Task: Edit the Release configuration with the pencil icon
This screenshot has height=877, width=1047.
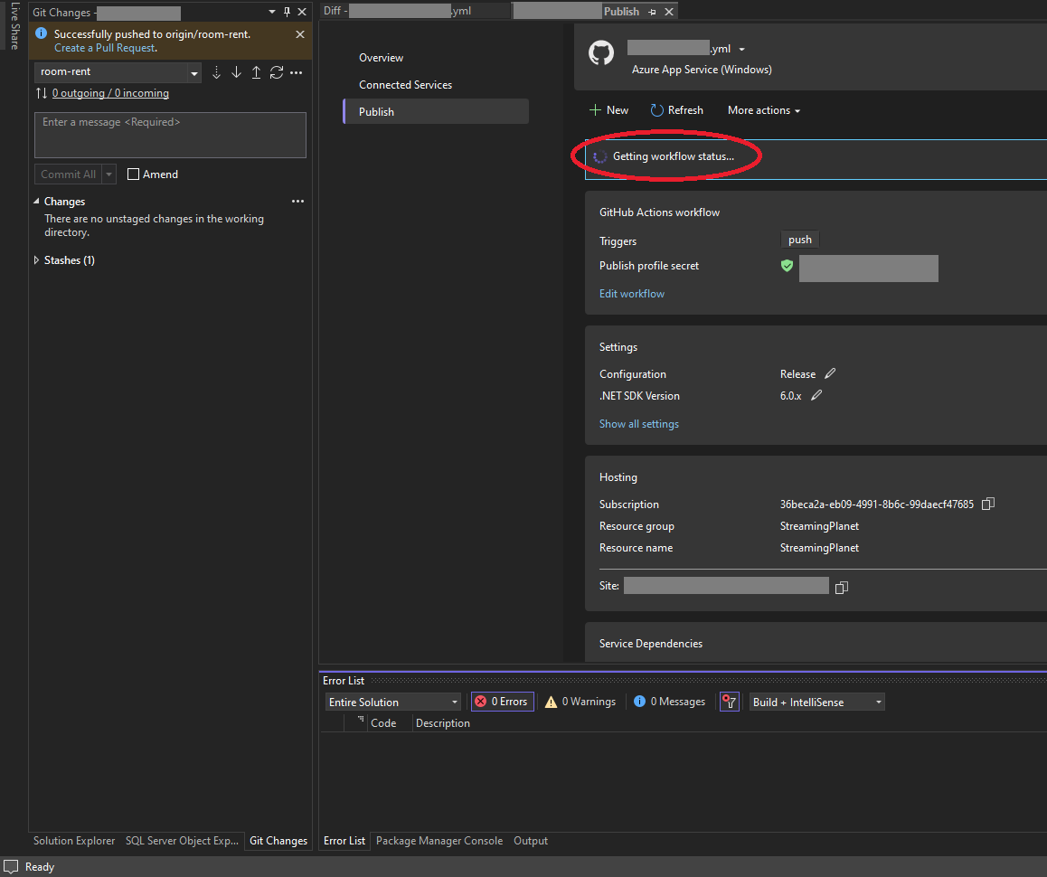Action: point(830,373)
